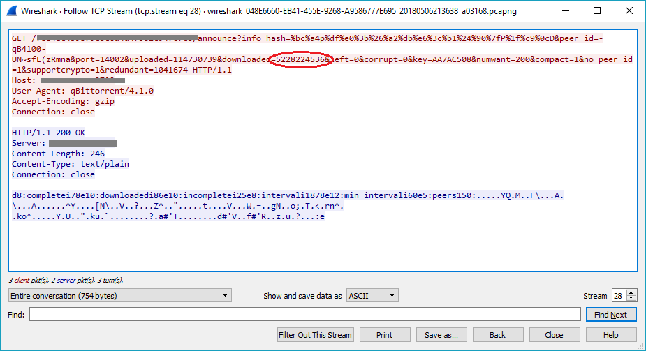The width and height of the screenshot is (646, 351).
Task: Click the Content-Type: text/plain line
Action: point(71,164)
